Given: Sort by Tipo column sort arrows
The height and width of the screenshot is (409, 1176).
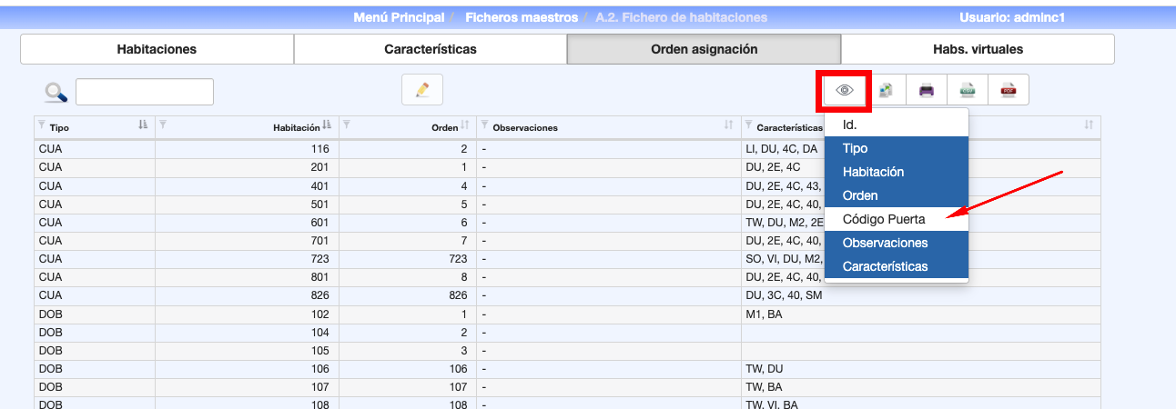Looking at the screenshot, I should tap(143, 125).
